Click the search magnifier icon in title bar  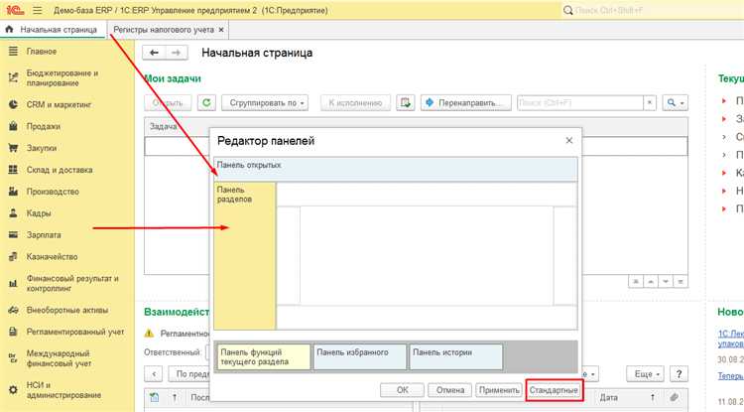click(567, 10)
